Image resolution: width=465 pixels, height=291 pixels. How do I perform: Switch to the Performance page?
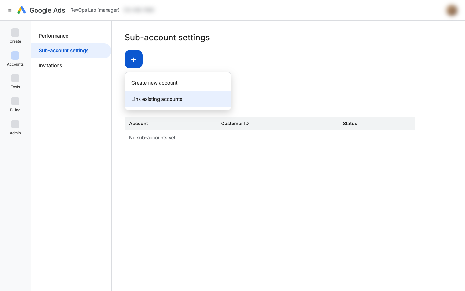point(71,36)
